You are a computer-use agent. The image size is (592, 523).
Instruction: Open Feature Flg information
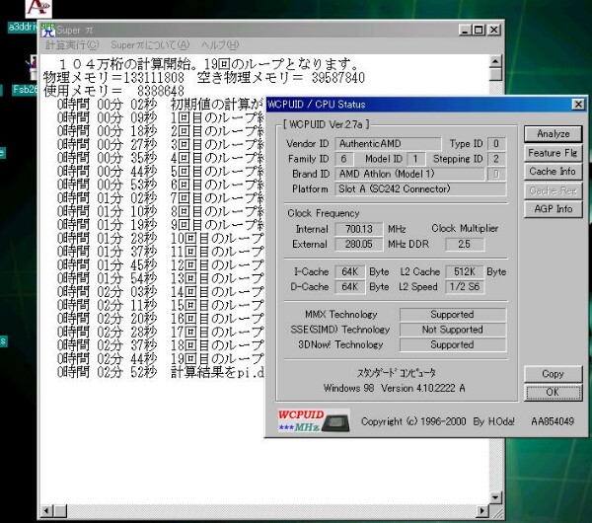coord(553,153)
